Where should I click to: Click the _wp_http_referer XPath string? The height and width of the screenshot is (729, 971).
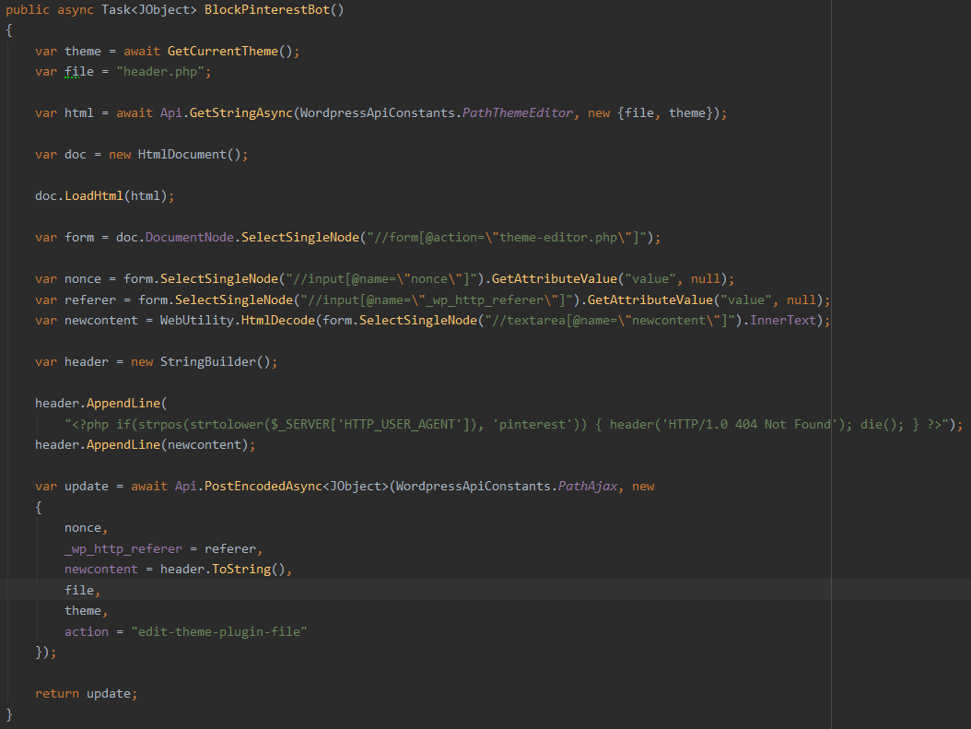click(436, 300)
